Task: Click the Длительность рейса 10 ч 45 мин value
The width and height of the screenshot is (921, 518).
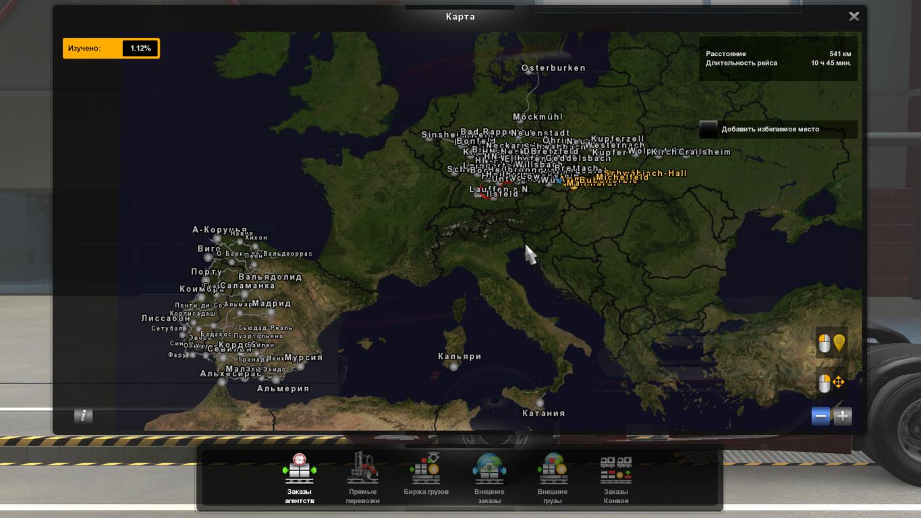Action: tap(831, 63)
